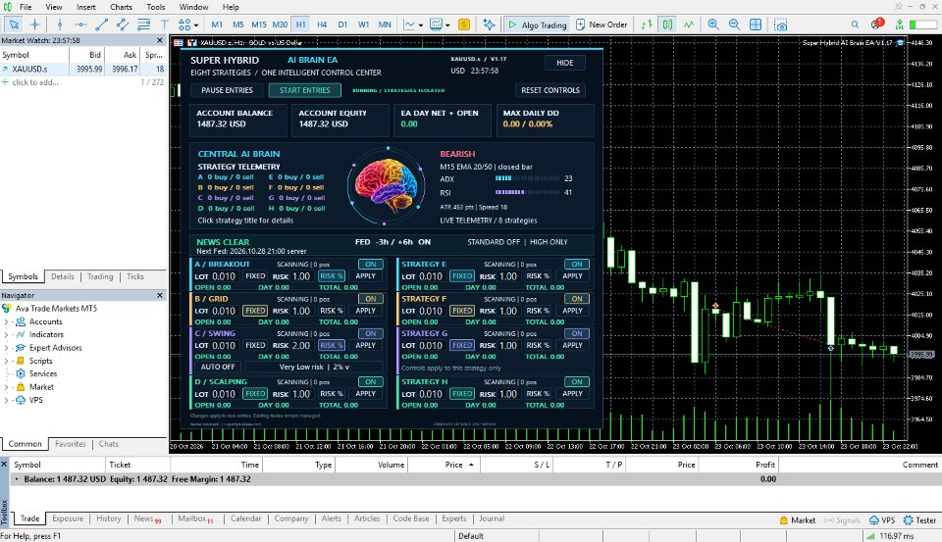Expand the Expert Advisors tree node

click(x=6, y=348)
